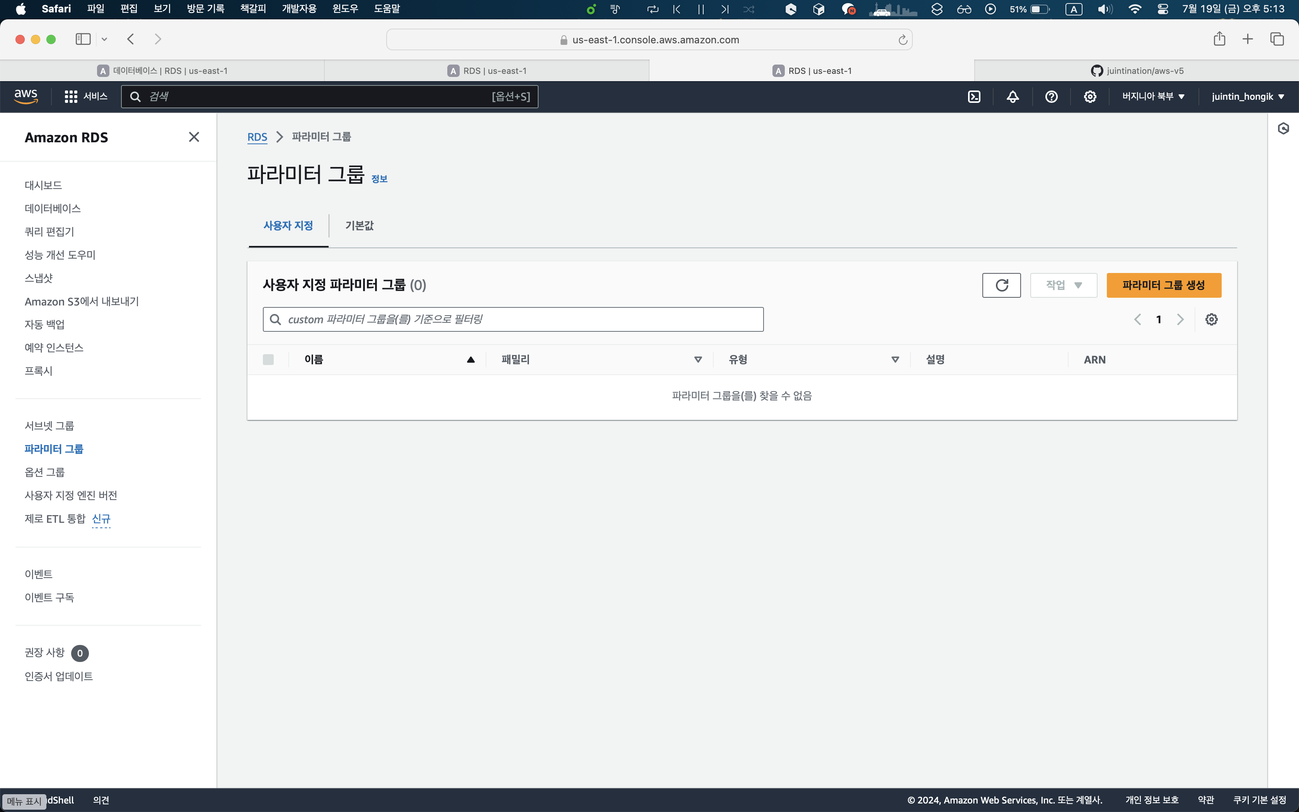Viewport: 1299px width, 812px height.
Task: Click the 파라미터 그룹 생성 button
Action: click(x=1163, y=285)
